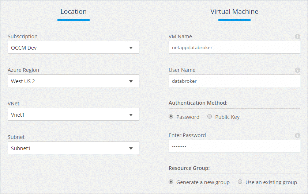
Task: Click the Location tab heading
Action: (74, 12)
